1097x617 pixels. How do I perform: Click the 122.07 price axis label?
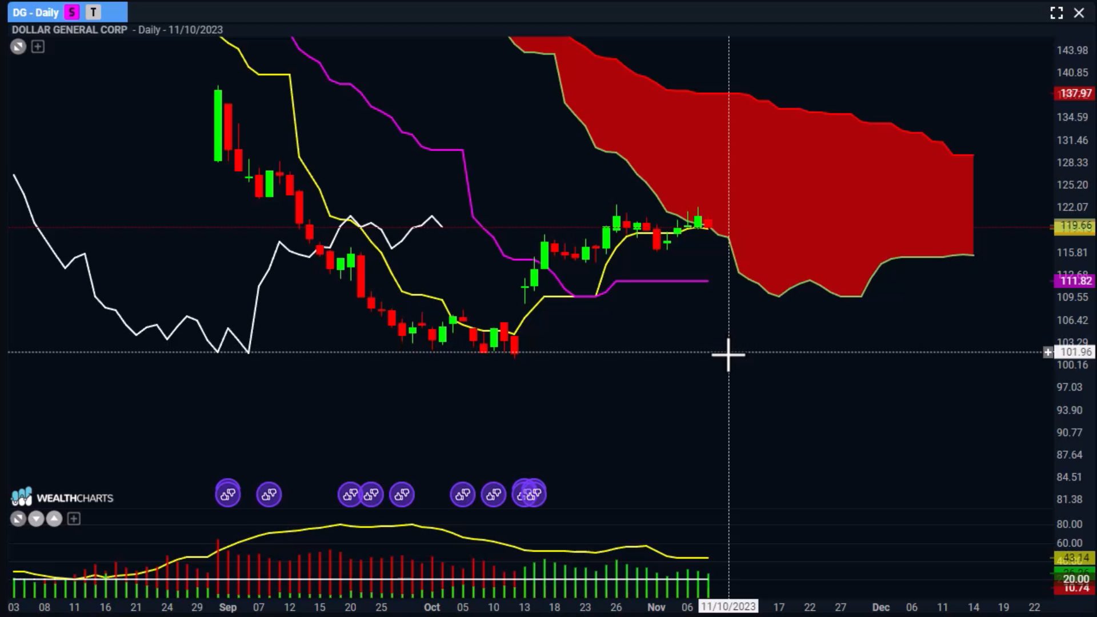(x=1072, y=207)
